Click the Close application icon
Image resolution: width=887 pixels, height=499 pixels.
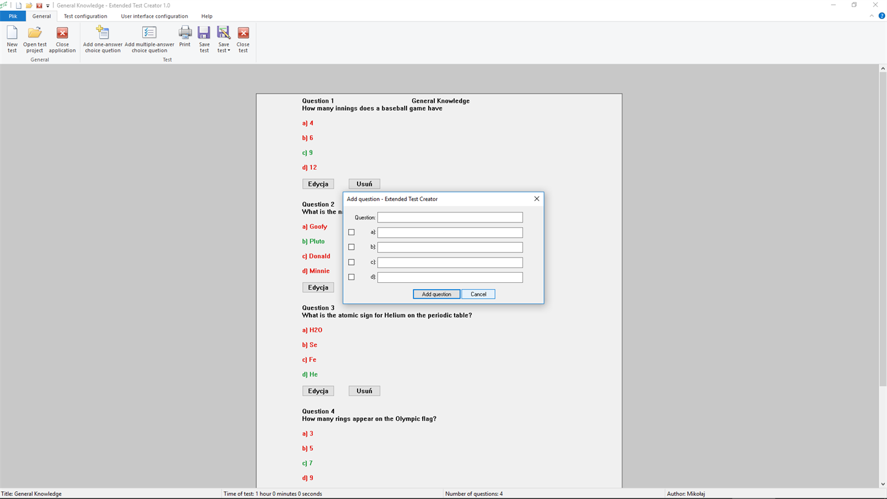coord(62,37)
